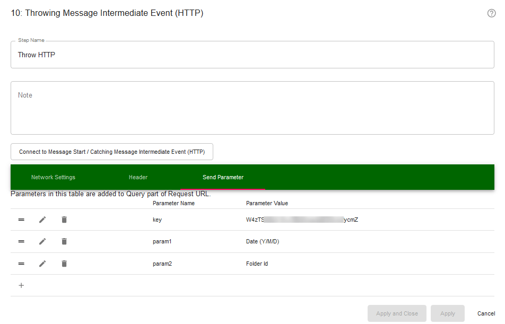Click the Cancel link

pos(486,313)
